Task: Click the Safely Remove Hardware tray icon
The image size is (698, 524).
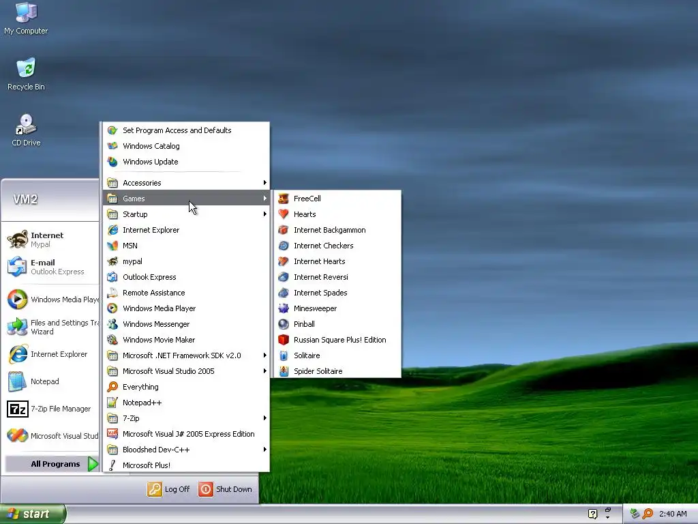Action: (635, 514)
